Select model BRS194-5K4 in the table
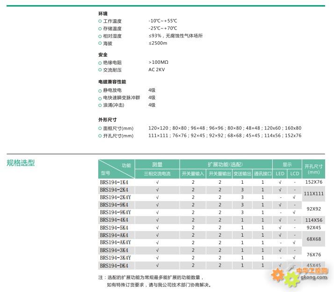 coord(114,228)
